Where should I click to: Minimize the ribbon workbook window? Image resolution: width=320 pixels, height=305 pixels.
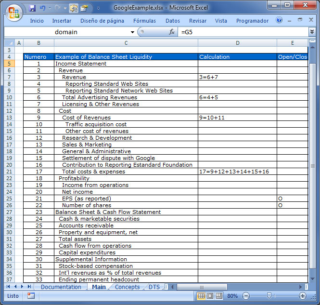289,20
